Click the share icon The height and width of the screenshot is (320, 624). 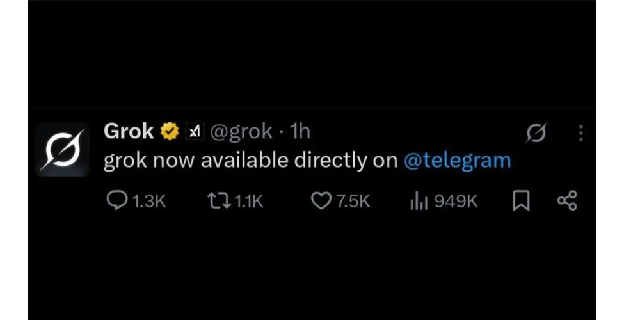567,200
